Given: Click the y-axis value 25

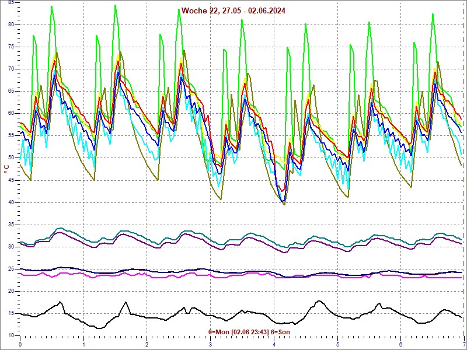Looking at the screenshot, I should point(11,269).
